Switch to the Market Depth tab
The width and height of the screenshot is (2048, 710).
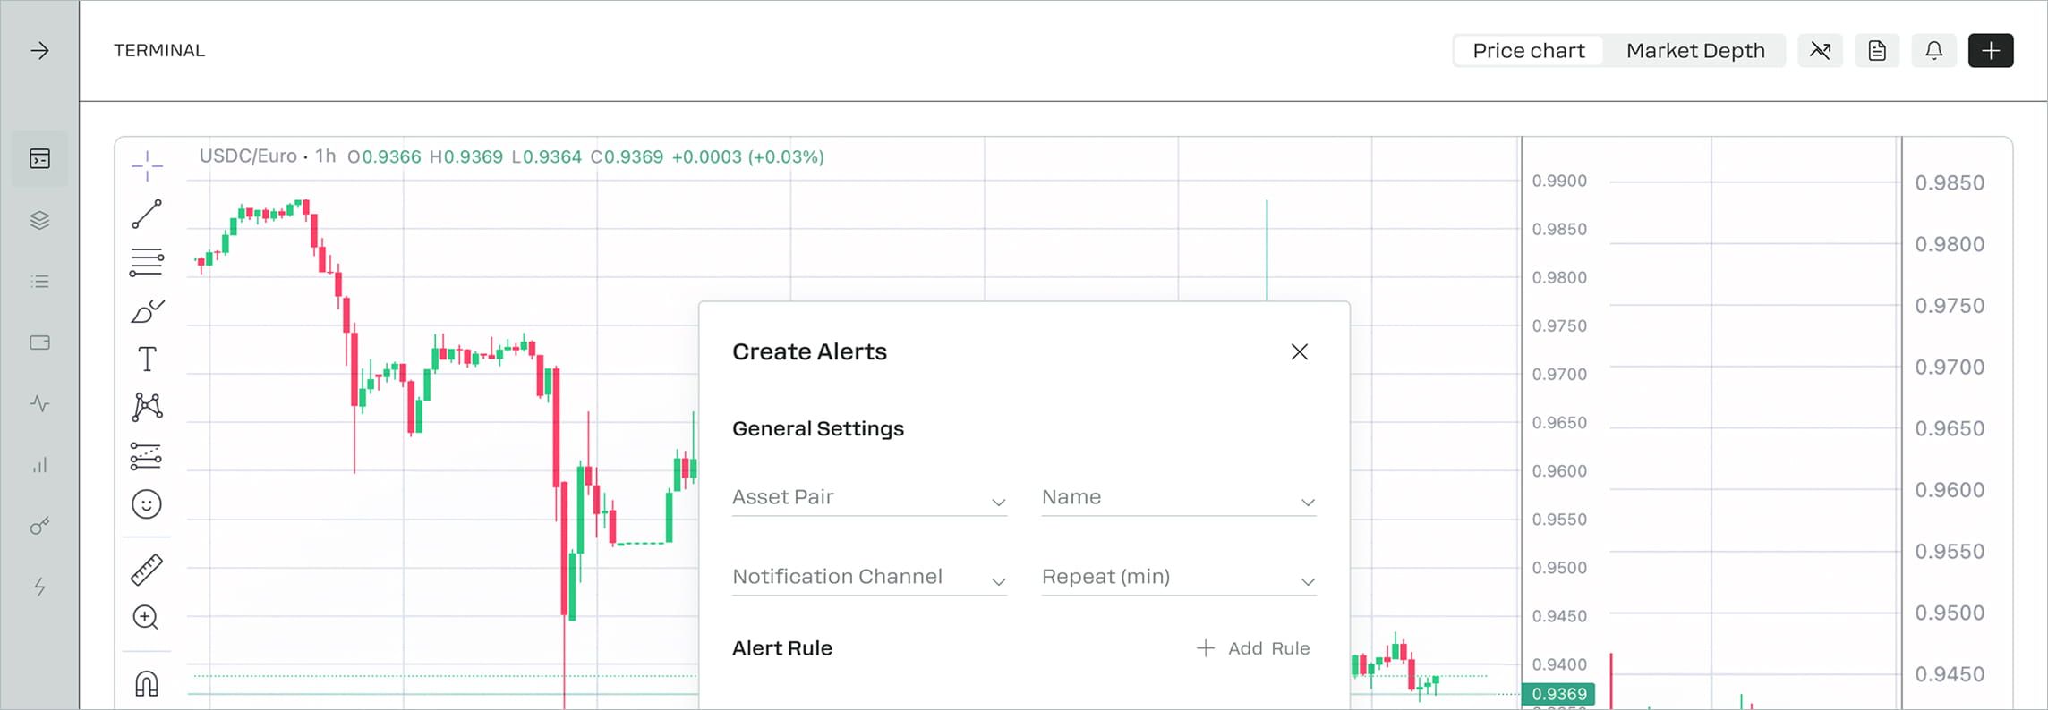(x=1694, y=51)
